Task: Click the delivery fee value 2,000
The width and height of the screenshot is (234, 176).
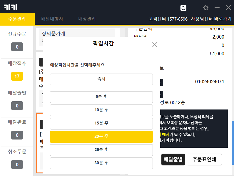Action: click(x=218, y=37)
